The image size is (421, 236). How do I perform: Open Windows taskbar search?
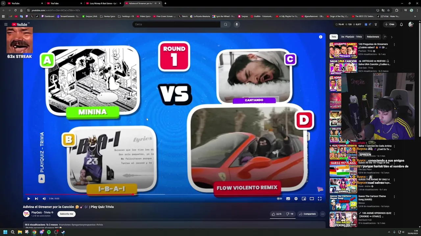[12, 232]
